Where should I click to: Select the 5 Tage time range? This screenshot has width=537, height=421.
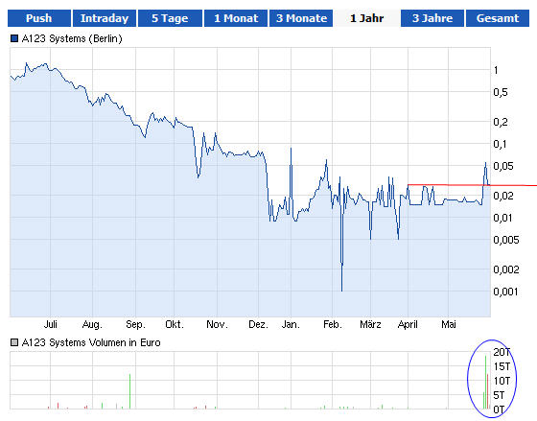click(170, 18)
